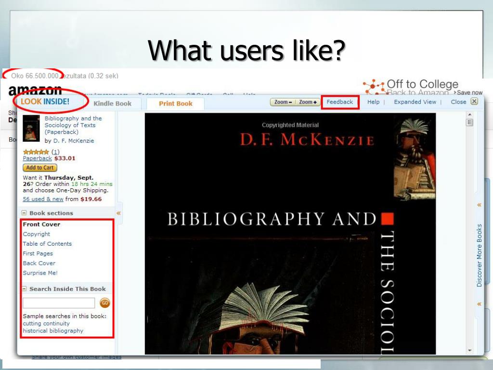The width and height of the screenshot is (493, 370).
Task: Open the book title link in sidebar
Action: tap(73, 125)
